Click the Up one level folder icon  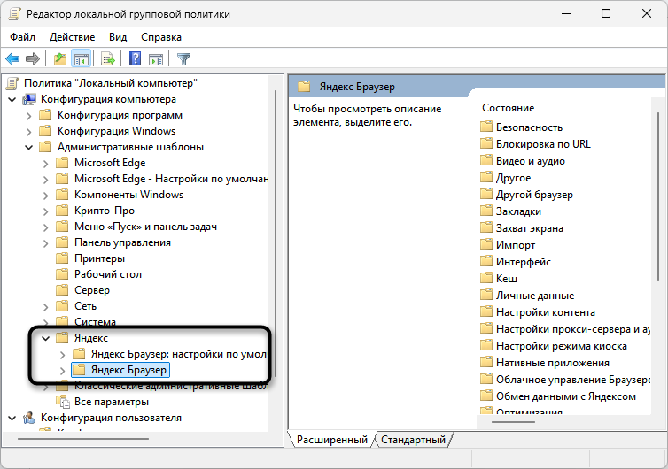tap(60, 58)
